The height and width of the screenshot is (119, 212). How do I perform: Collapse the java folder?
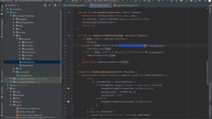(x=8, y=13)
